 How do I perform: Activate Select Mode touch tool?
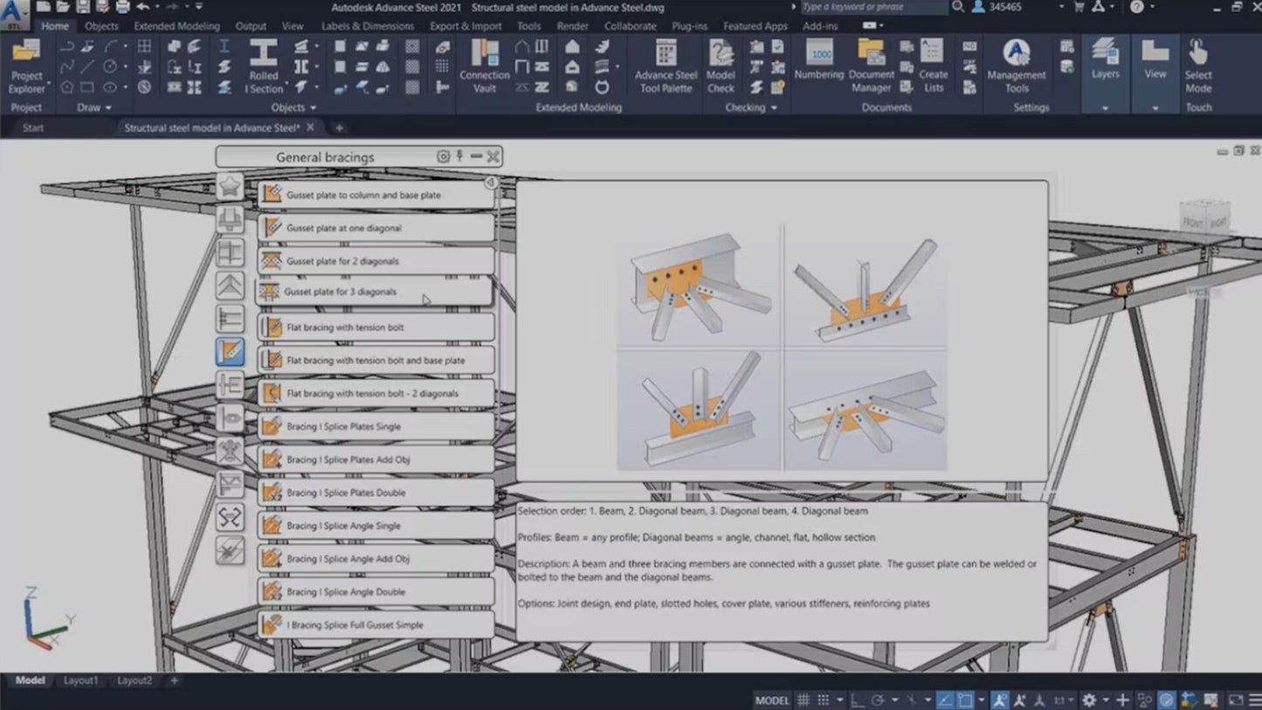point(1198,67)
